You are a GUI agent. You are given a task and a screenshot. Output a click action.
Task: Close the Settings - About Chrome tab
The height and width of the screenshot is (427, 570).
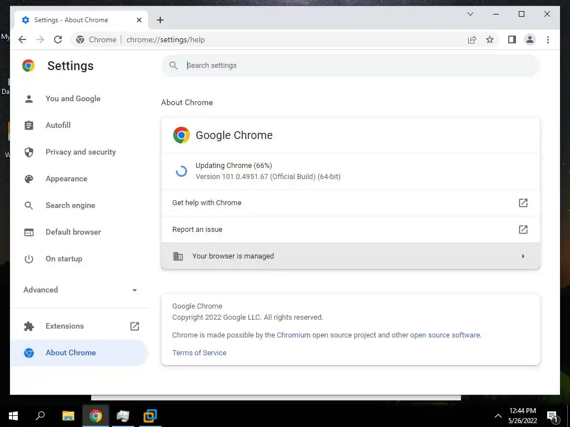click(x=139, y=20)
